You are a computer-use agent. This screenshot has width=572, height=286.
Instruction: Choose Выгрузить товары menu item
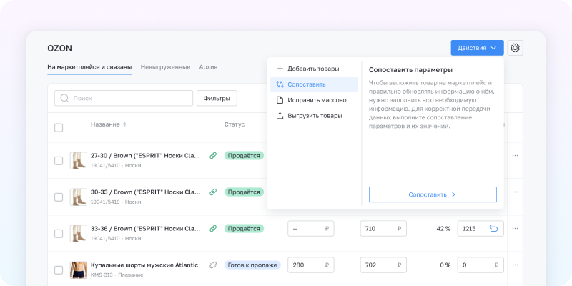[x=314, y=116]
